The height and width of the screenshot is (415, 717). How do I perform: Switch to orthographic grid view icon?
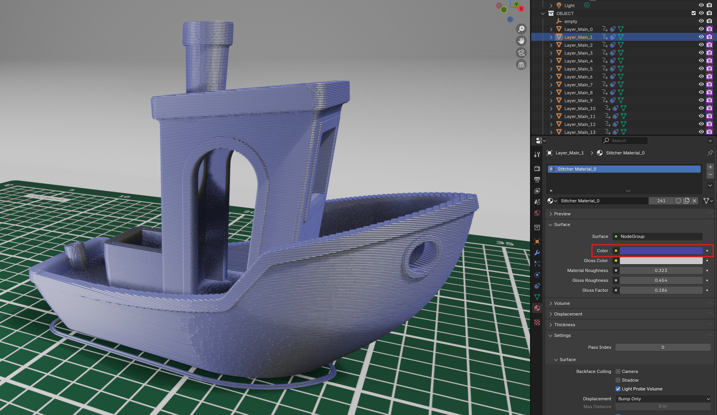pos(521,65)
